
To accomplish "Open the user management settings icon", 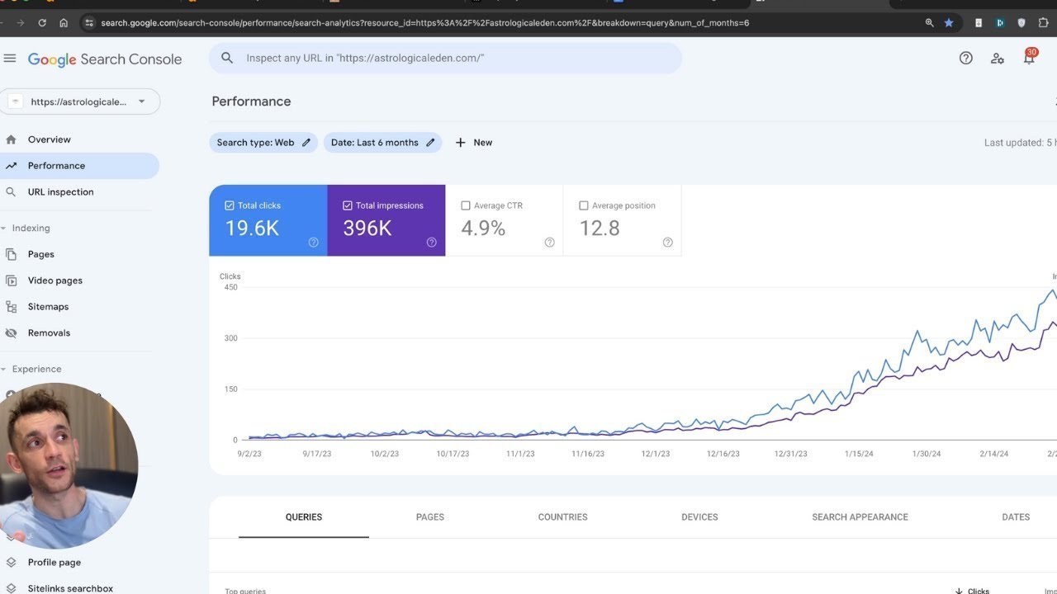I will point(998,59).
